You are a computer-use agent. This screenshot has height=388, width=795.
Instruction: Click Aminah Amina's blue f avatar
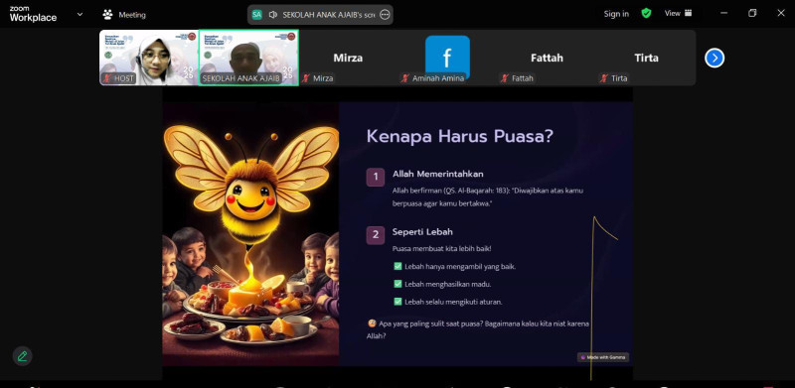tap(447, 57)
